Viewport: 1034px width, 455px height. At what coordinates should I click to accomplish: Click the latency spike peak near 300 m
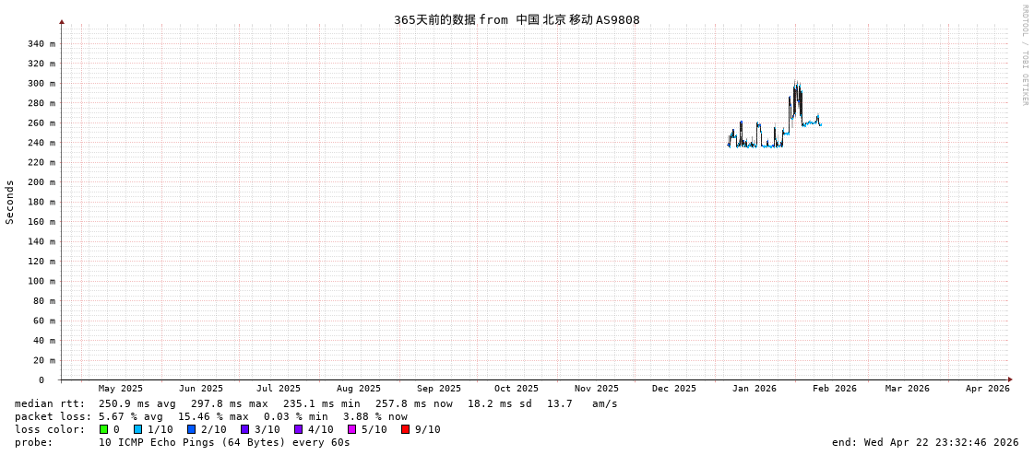(x=796, y=86)
